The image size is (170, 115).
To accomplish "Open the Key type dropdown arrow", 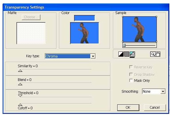I will 93,56.
